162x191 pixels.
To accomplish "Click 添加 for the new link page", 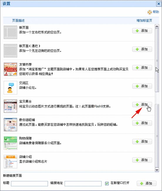I will 146,183.
